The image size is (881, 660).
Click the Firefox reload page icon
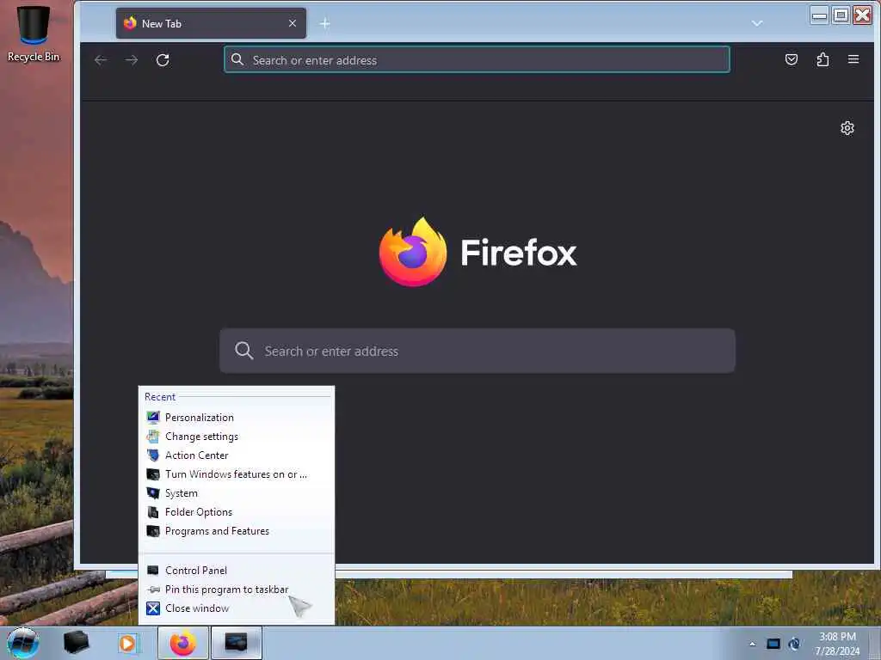click(x=163, y=60)
